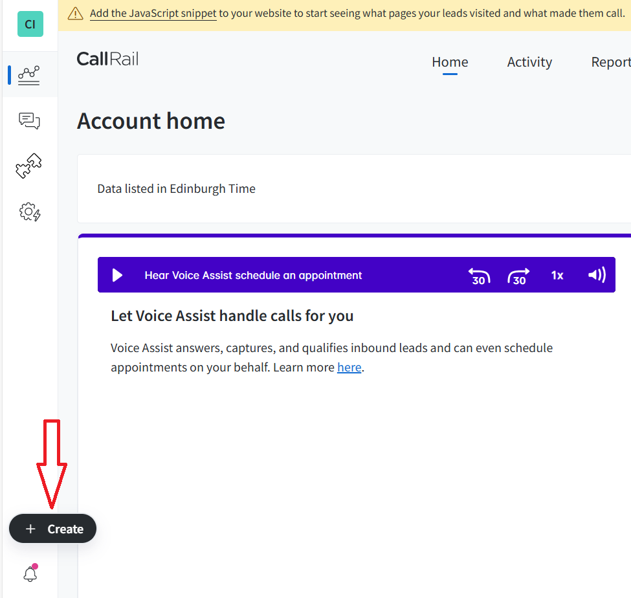Open the Reports tab

(611, 62)
